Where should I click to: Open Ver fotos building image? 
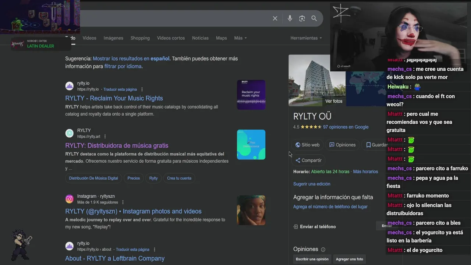coord(317,80)
